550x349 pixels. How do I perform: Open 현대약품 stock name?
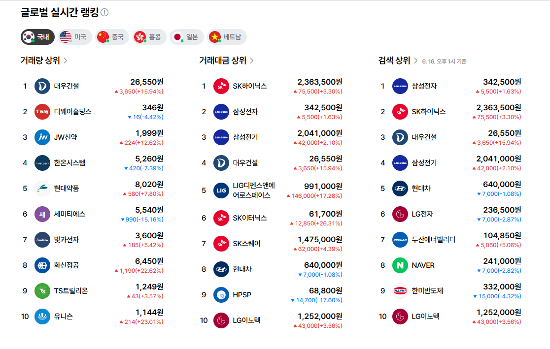(67, 189)
